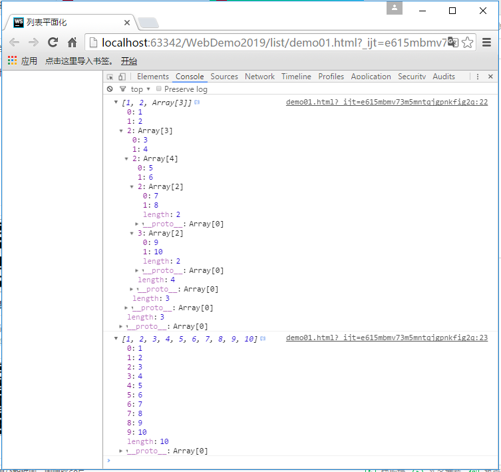501x472 pixels.
Task: Switch to the Elements tab
Action: coord(153,77)
